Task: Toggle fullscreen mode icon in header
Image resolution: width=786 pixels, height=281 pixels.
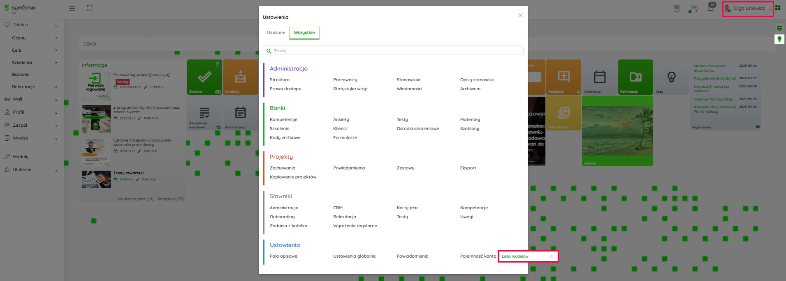Action: point(90,8)
